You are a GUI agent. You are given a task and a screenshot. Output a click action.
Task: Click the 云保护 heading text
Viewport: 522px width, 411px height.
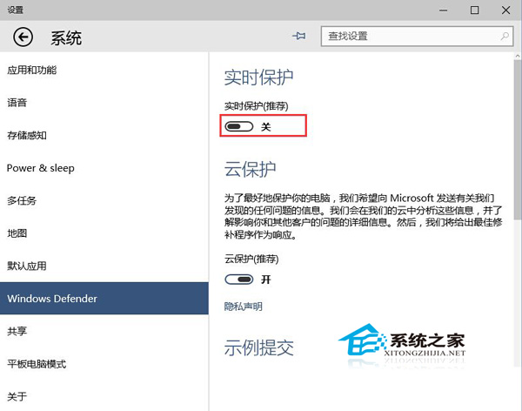[250, 169]
